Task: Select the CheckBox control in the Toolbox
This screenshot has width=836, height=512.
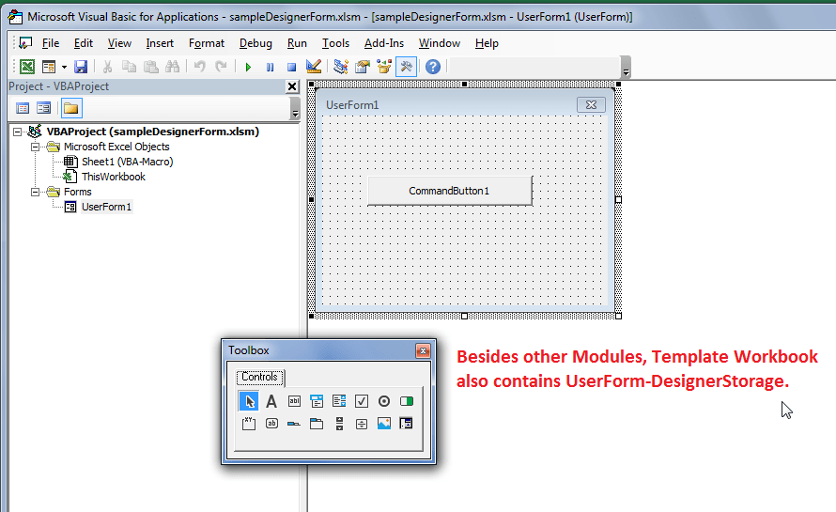Action: (x=362, y=401)
